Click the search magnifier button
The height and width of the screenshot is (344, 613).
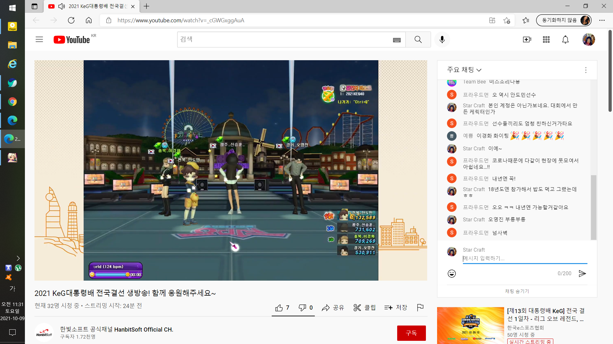(x=418, y=39)
